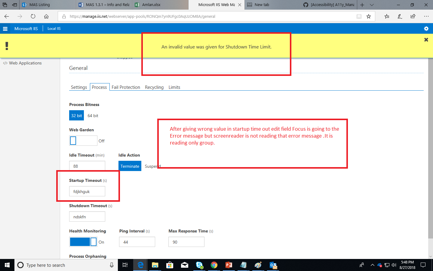Go to Local IIS

(54, 28)
